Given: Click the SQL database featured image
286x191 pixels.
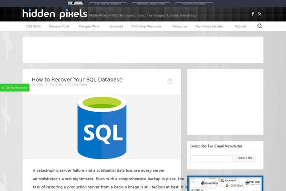Looking at the screenshot, I should coord(102,127).
